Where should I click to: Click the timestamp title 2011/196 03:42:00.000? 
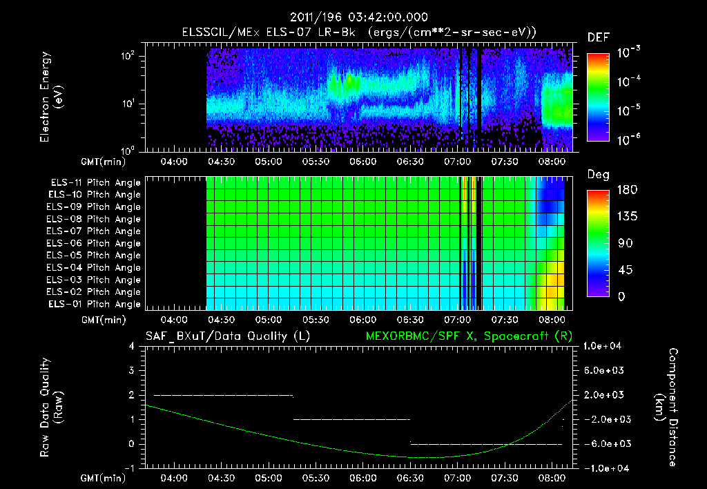(358, 17)
